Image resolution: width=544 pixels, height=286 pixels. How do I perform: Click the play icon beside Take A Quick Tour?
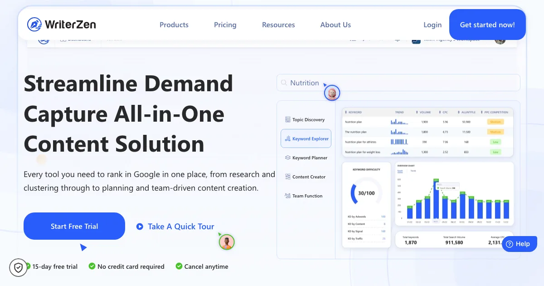[140, 227]
